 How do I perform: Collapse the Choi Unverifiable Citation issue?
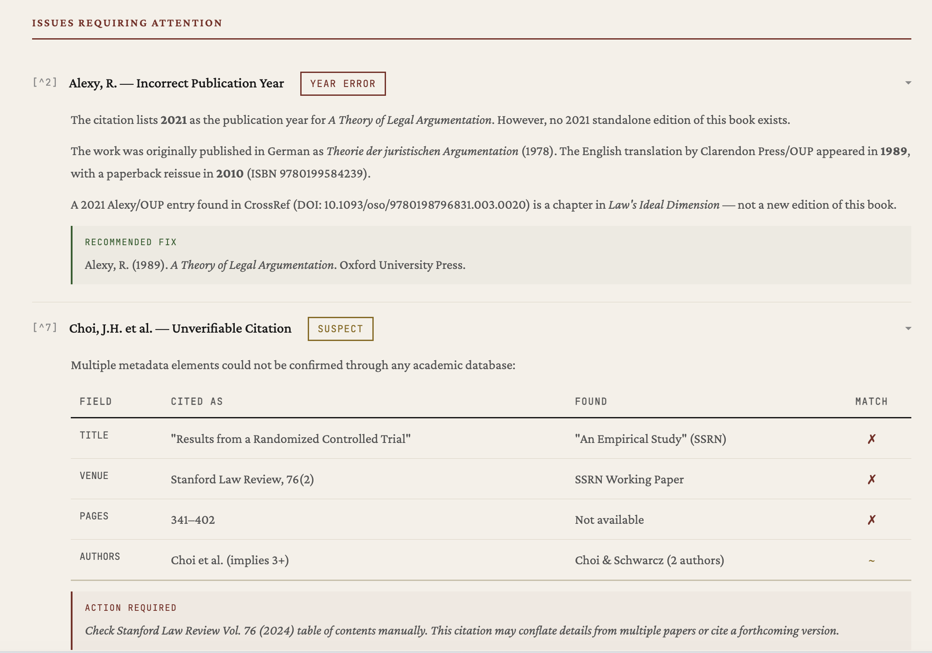click(908, 328)
